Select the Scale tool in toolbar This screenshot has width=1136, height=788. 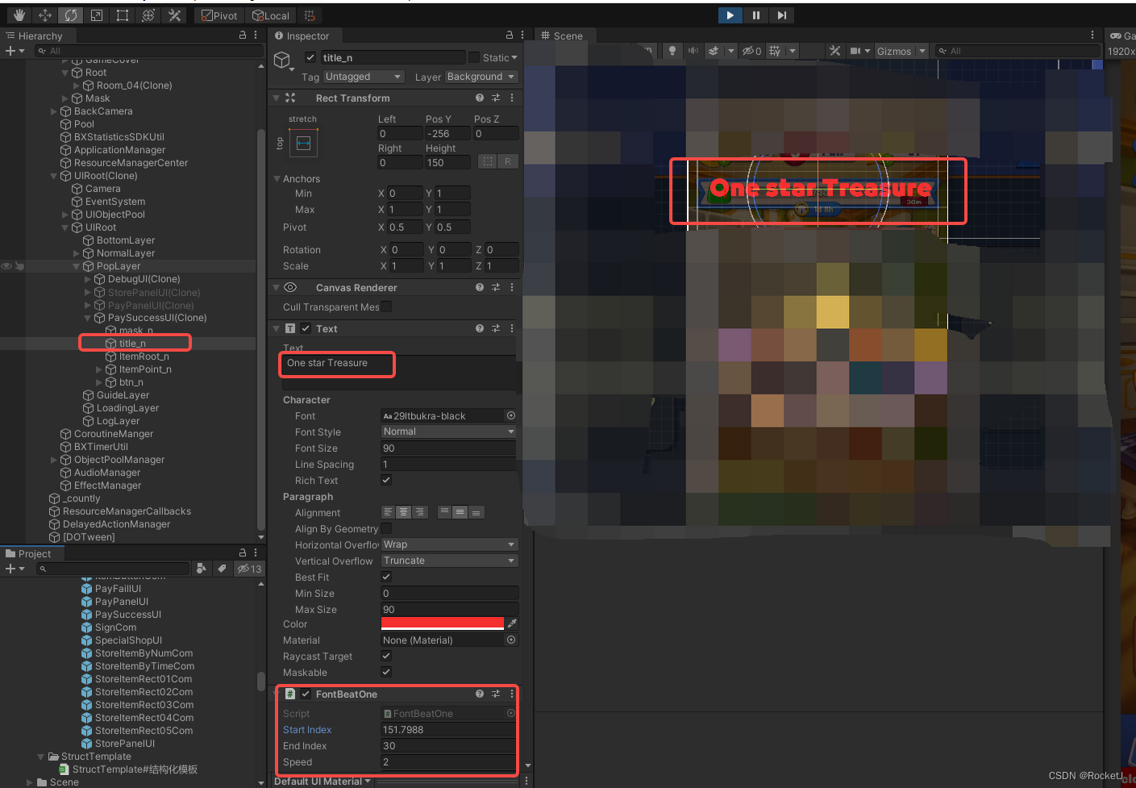coord(97,15)
